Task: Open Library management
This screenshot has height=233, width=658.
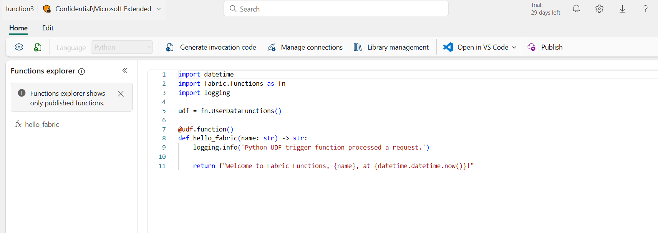Action: pos(398,47)
